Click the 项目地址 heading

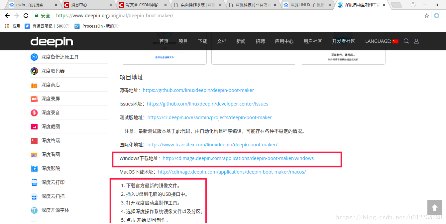[x=132, y=77]
